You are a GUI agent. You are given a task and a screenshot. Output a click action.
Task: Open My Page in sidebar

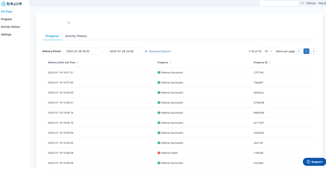(x=7, y=12)
